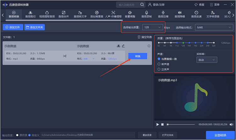Select 原目录 output directory option
Image resolution: width=236 pixels, height=140 pixels.
click(x=22, y=135)
